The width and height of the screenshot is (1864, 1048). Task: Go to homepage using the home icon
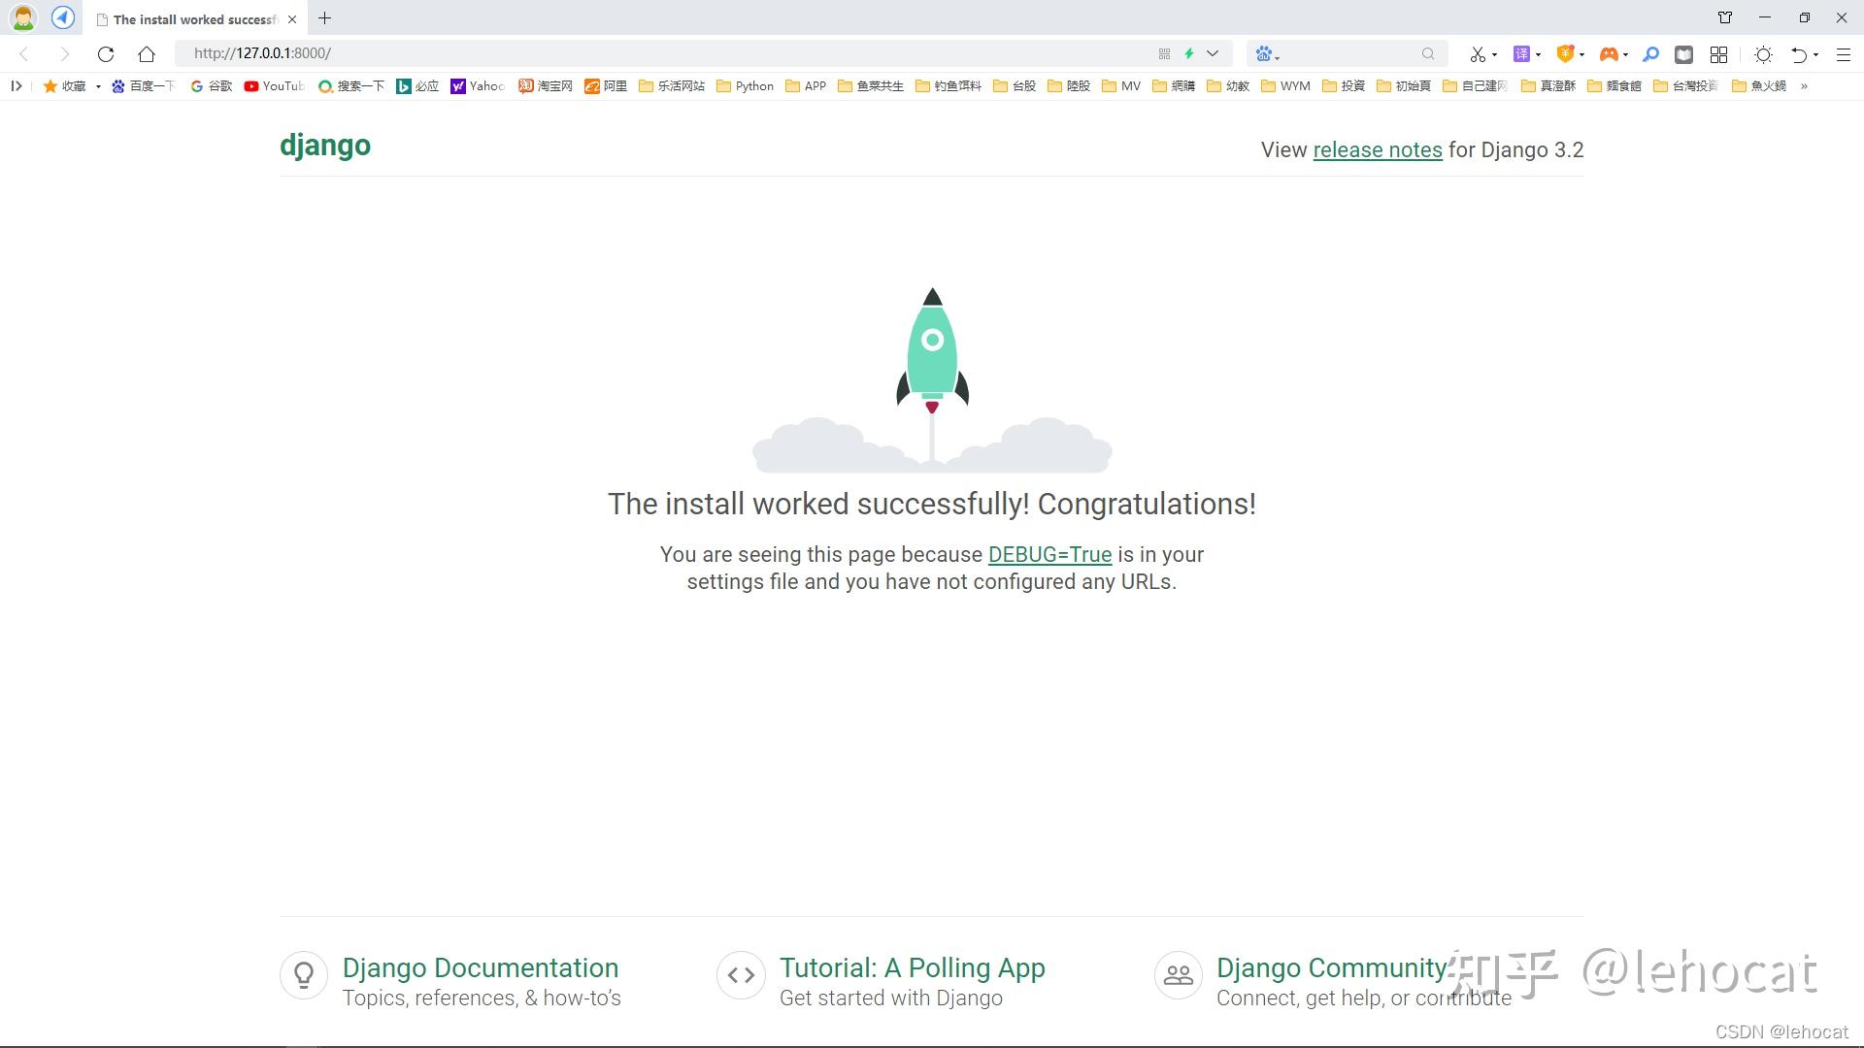click(146, 53)
